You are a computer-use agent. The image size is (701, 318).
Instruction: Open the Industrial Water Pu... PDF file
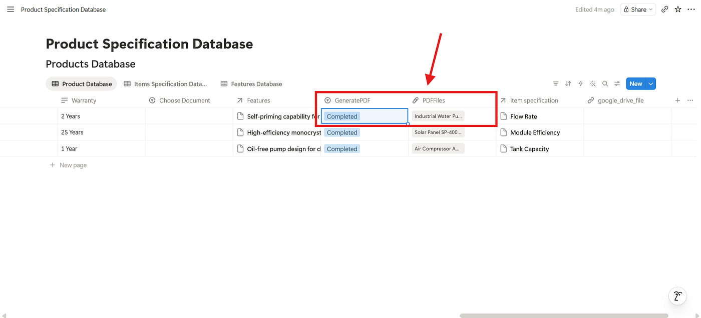[x=438, y=116]
